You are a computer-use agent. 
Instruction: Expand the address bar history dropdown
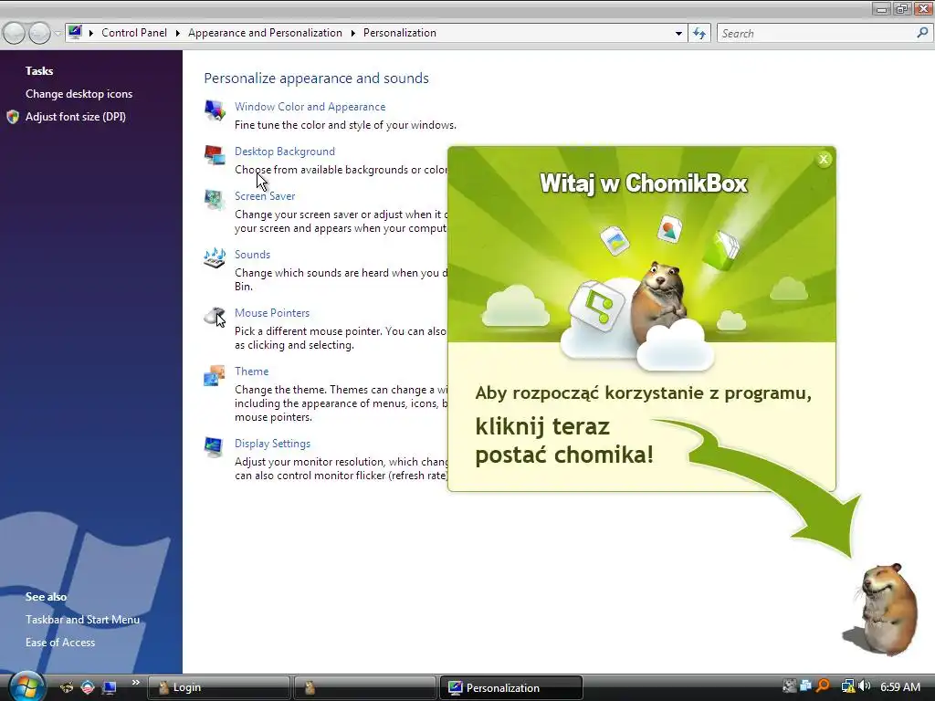pos(678,34)
